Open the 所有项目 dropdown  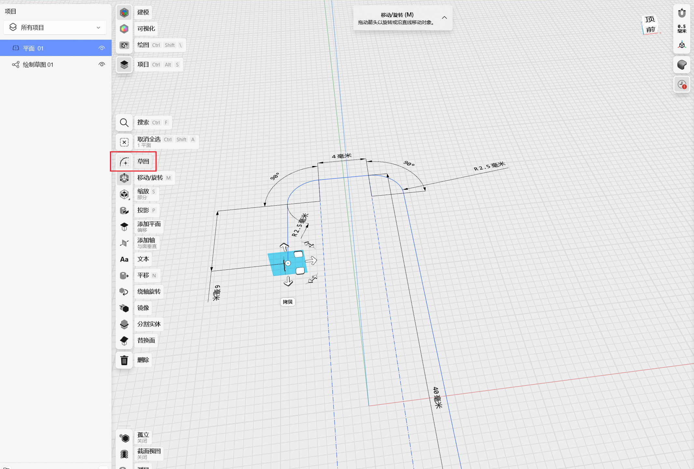55,28
